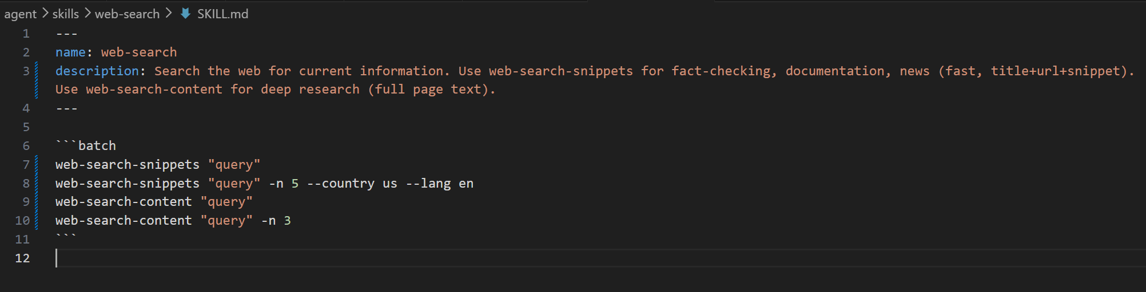Open the 'skills' breadcrumb segment
Viewport: 1146px width, 292px height.
[x=66, y=14]
